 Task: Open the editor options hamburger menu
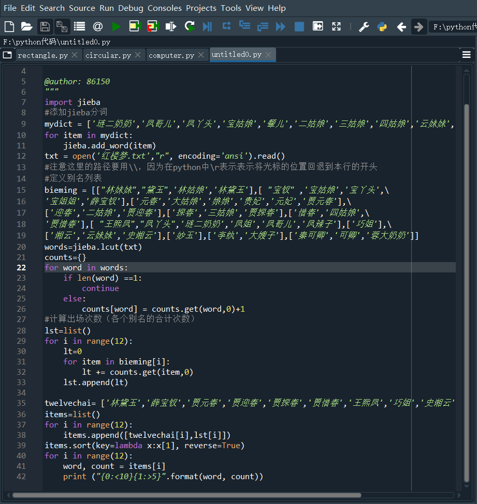tap(466, 55)
